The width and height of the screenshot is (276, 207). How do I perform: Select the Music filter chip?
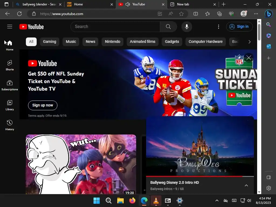click(x=71, y=42)
